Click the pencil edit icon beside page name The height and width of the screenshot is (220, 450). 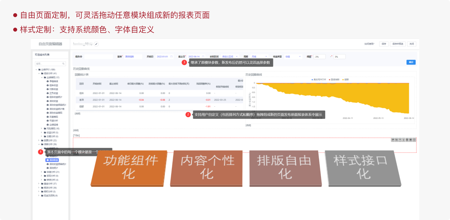(x=96, y=44)
